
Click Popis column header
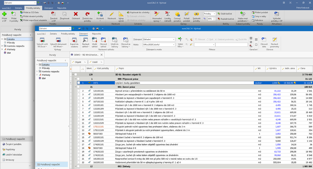pyautogui.click(x=184, y=68)
